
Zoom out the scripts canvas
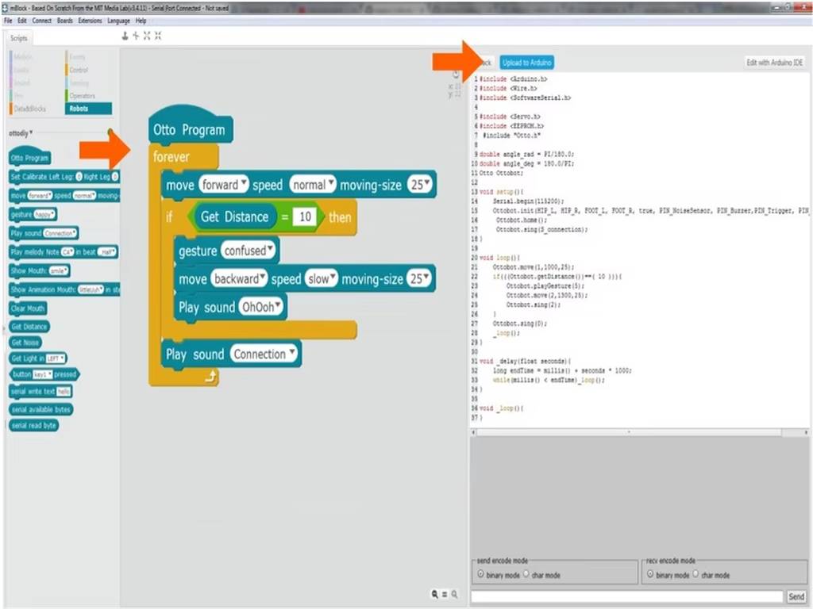pyautogui.click(x=435, y=593)
